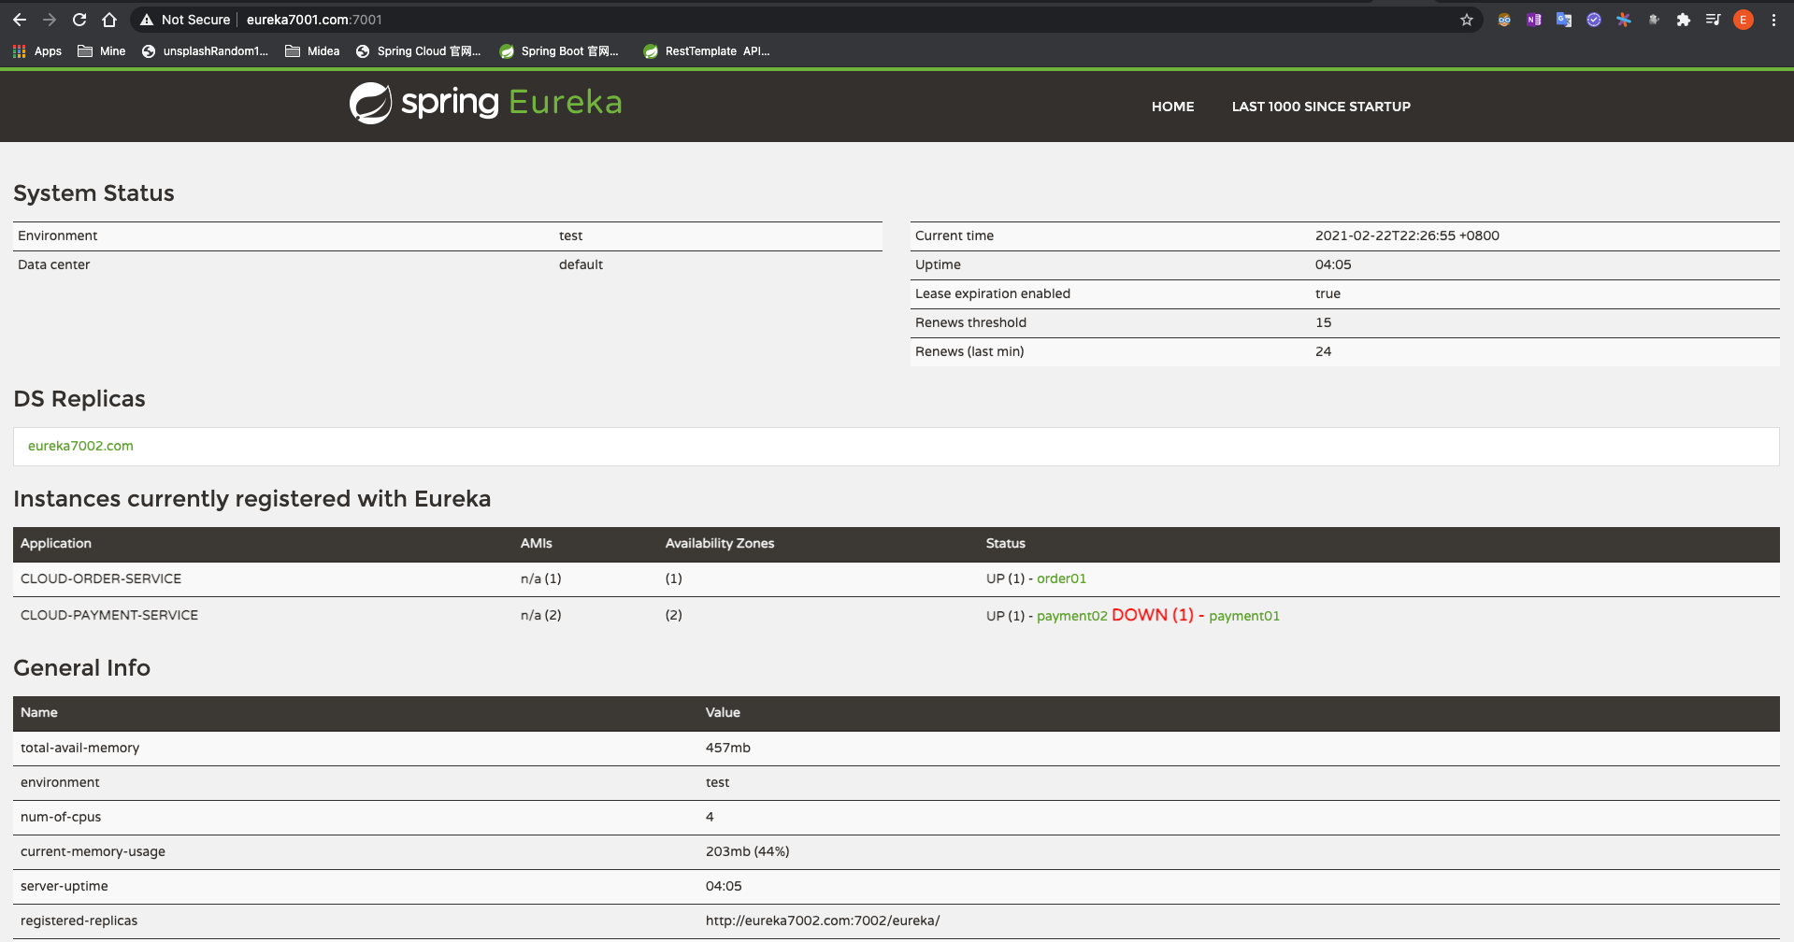Open the Google Translate extension
The image size is (1794, 942).
click(1564, 20)
